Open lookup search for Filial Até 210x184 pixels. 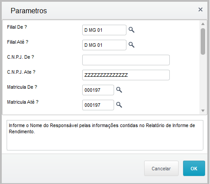(x=131, y=45)
